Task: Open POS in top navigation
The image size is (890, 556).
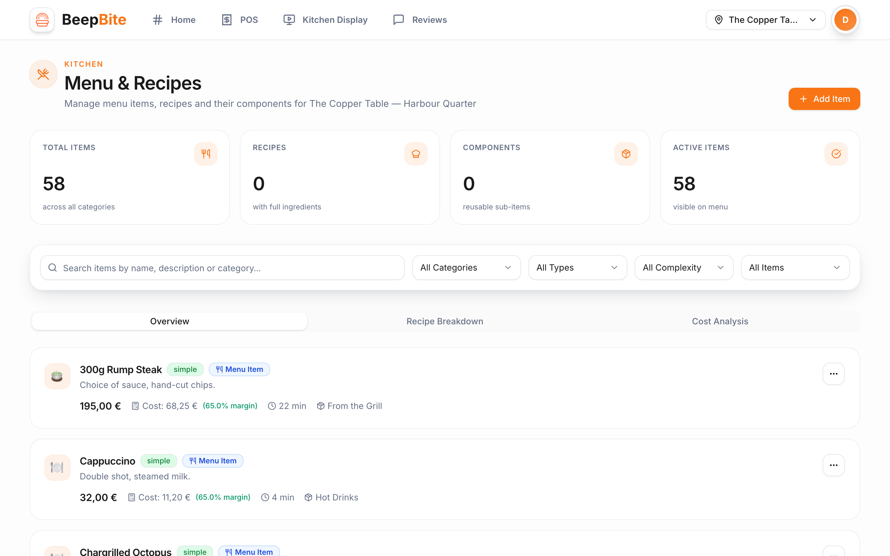Action: pos(240,20)
